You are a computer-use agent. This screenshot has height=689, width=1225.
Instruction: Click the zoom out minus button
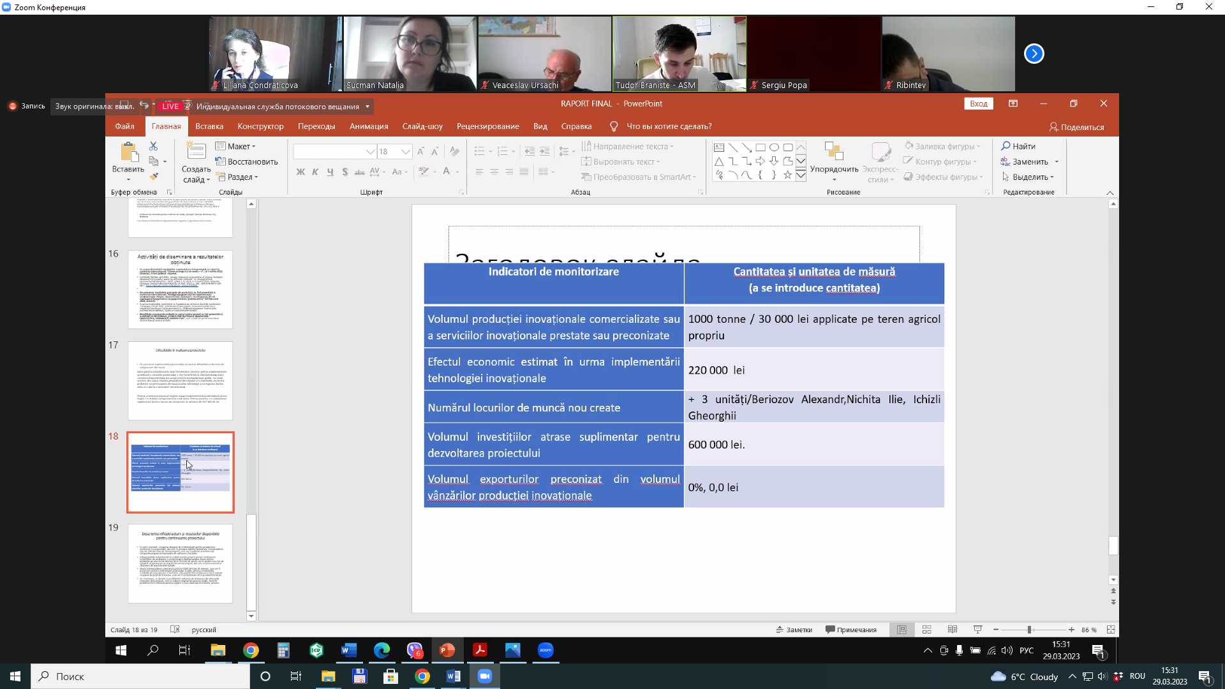[x=995, y=630]
